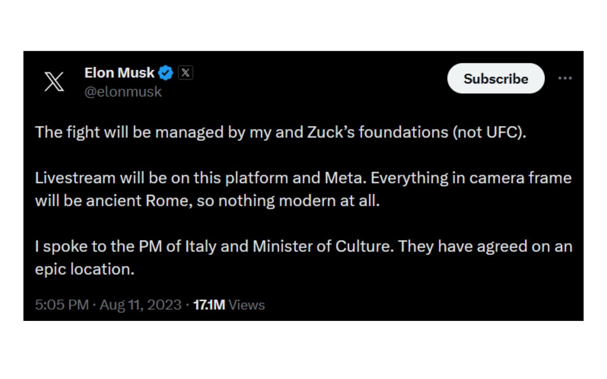Screen dimensions: 607x379
Task: Open the three-dot more options menu
Action: point(565,78)
